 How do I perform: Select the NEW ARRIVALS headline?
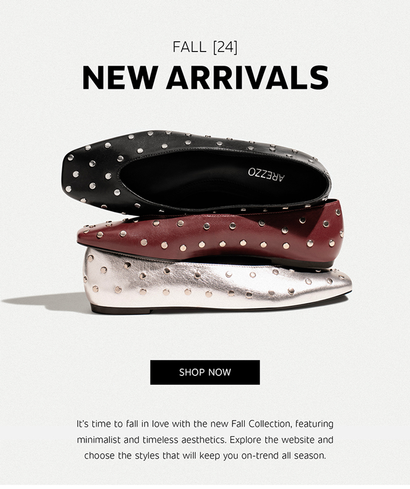pos(206,78)
